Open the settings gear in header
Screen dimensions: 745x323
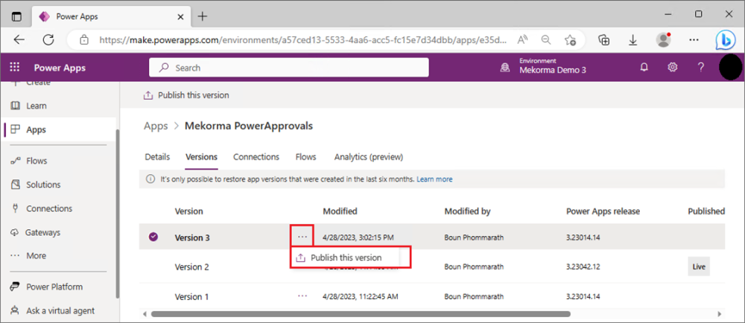click(672, 68)
